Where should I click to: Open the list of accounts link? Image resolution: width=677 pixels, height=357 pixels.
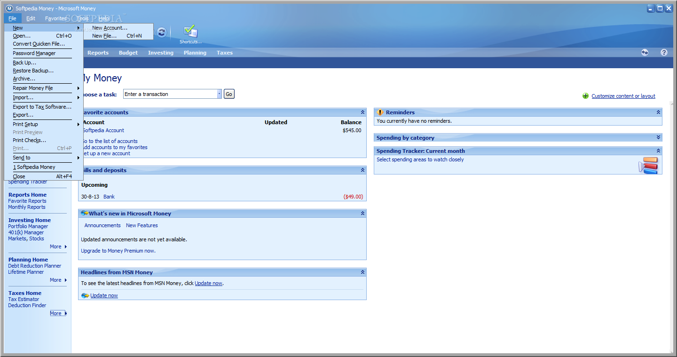[110, 141]
